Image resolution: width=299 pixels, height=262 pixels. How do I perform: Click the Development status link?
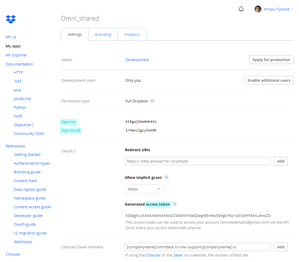tap(137, 60)
